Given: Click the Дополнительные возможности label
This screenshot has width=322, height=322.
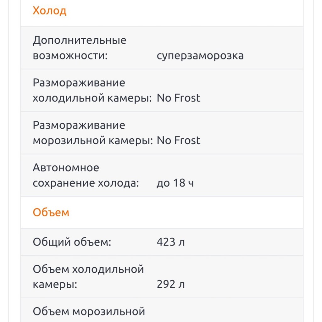Looking at the screenshot, I should [x=80, y=48].
